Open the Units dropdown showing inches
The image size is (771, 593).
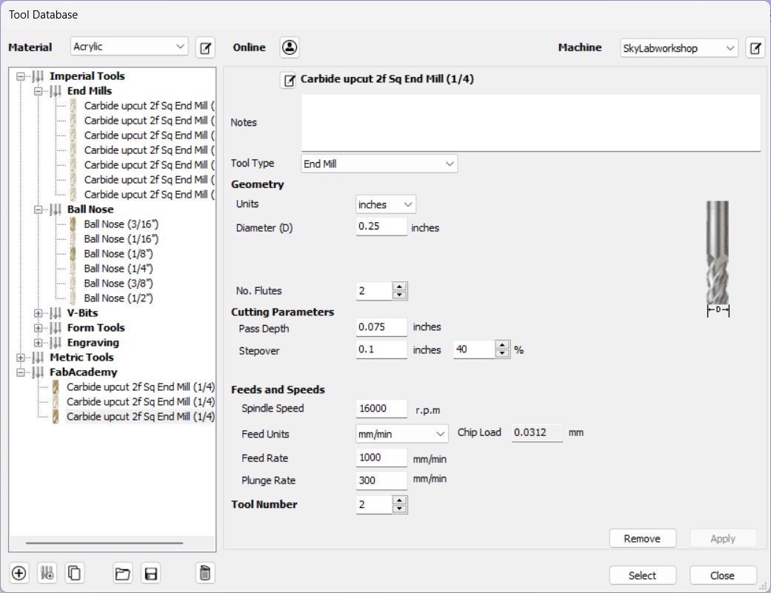[x=385, y=204]
